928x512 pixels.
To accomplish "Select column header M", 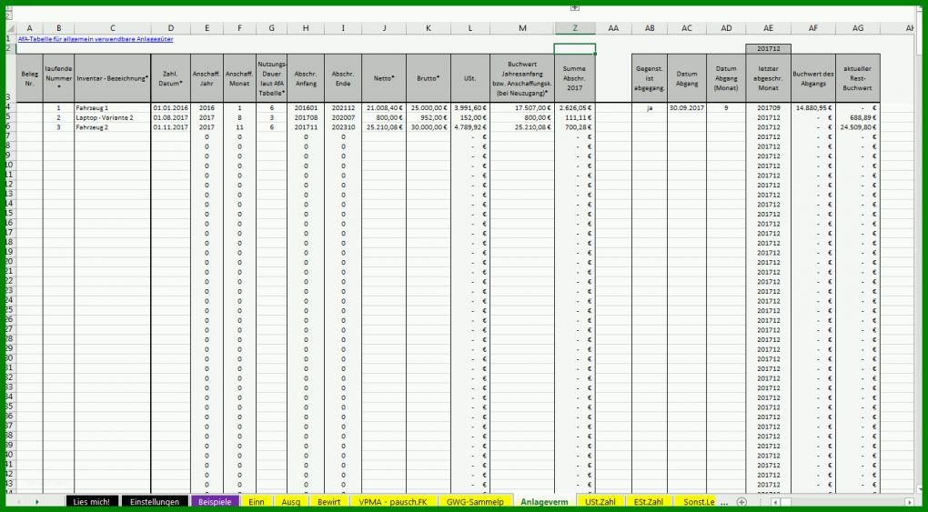I will coord(522,28).
